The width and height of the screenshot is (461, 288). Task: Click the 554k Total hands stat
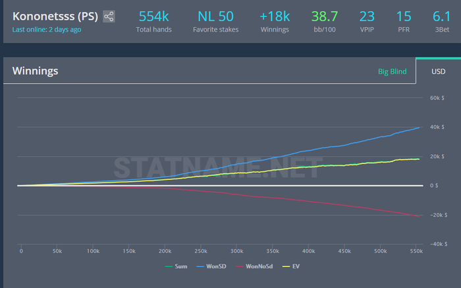[x=153, y=21]
